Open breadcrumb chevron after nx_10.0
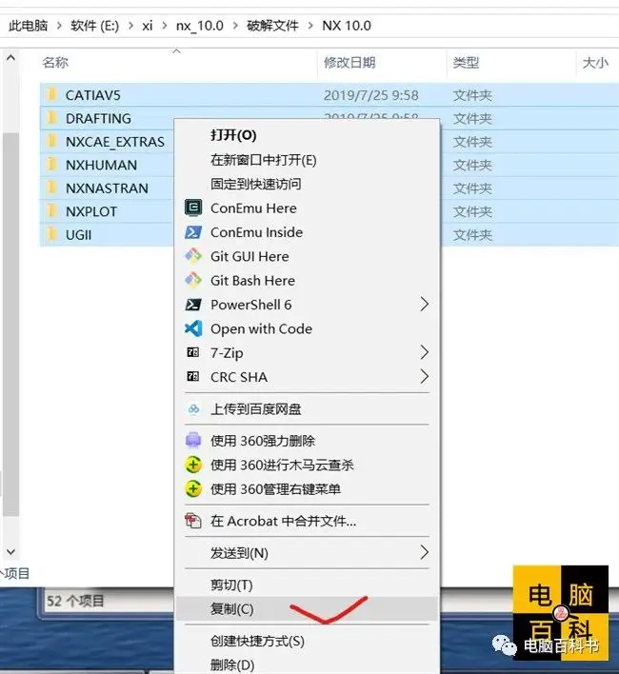The width and height of the screenshot is (619, 674). pos(235,26)
